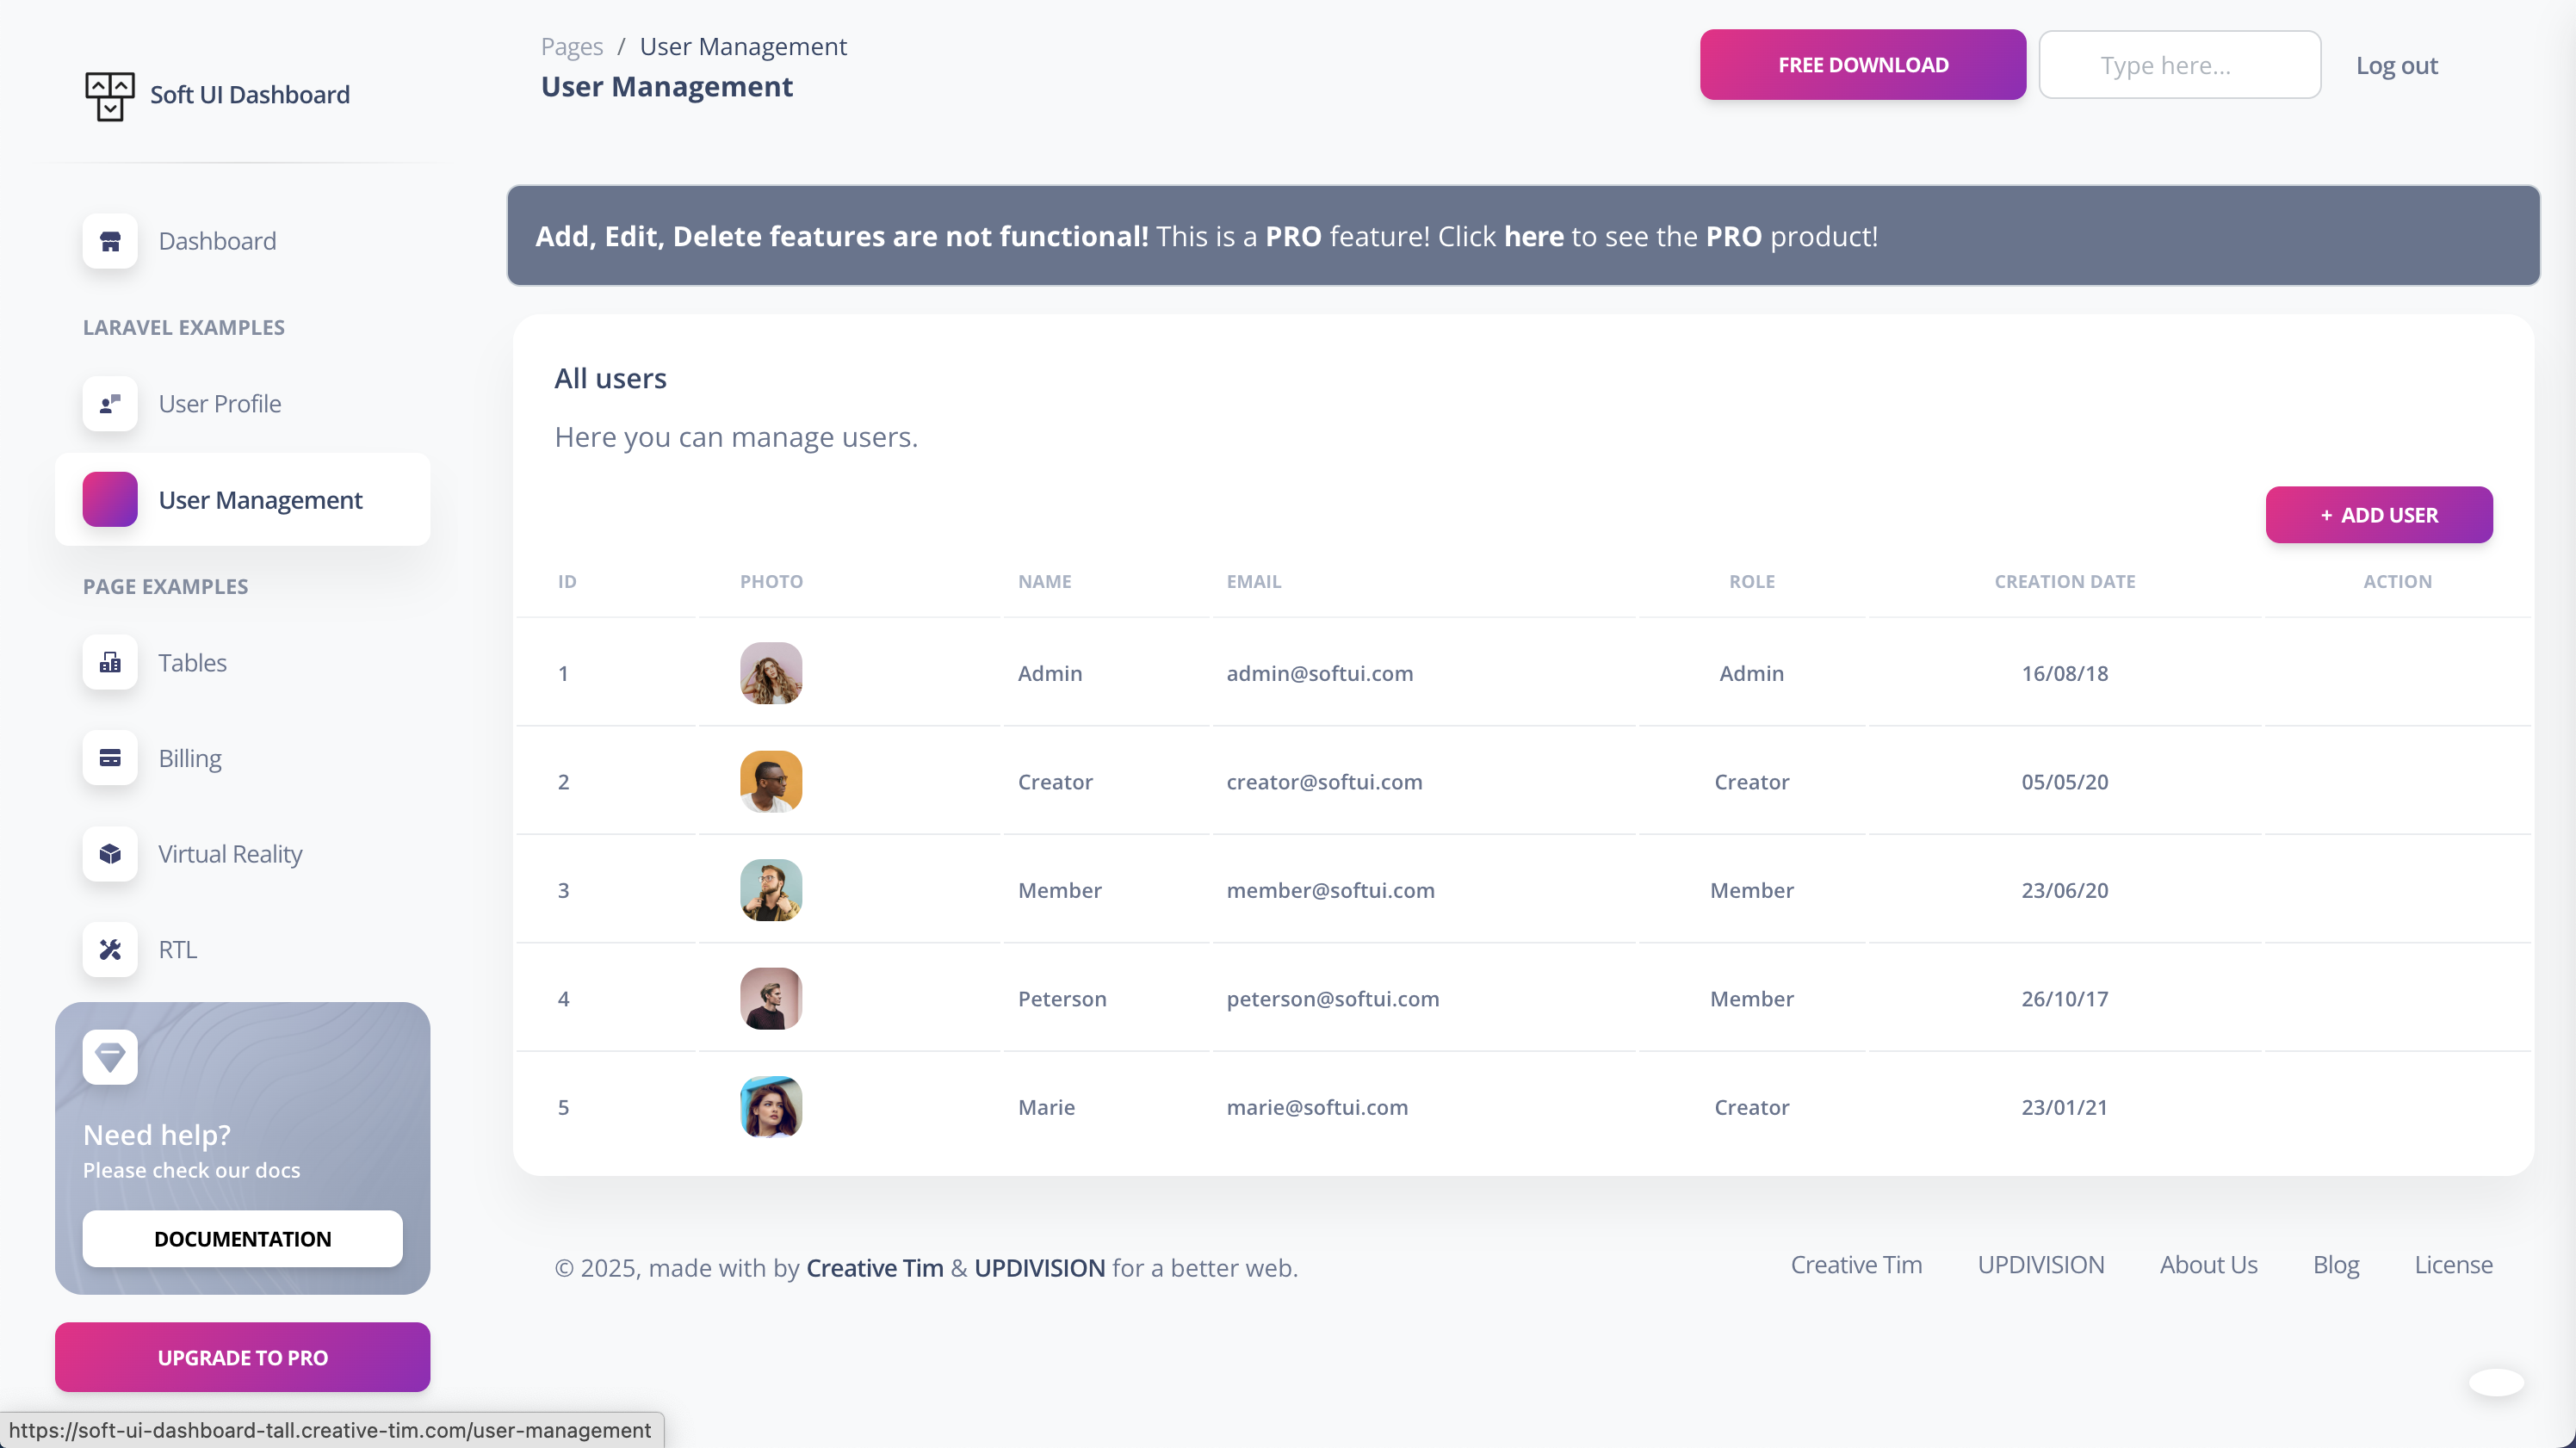This screenshot has height=1448, width=2576.
Task: Click the RTL tools icon
Action: pyautogui.click(x=110, y=949)
